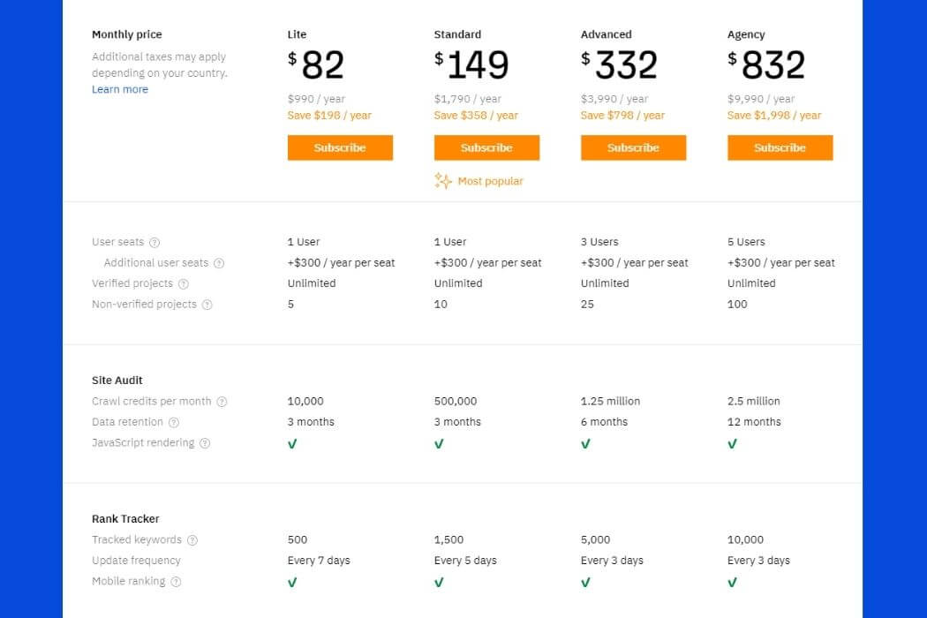The image size is (927, 618).
Task: Click the Save $1,998 / year text
Action: point(774,116)
